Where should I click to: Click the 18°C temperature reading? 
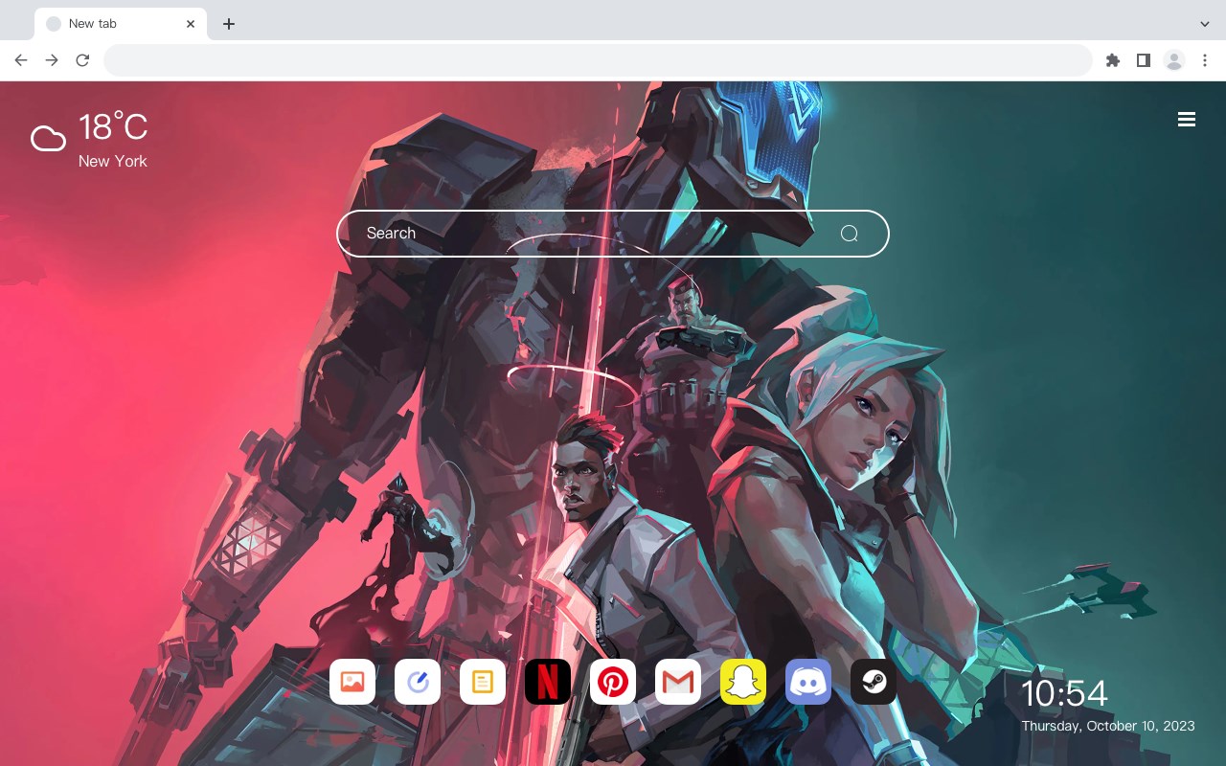point(113,127)
